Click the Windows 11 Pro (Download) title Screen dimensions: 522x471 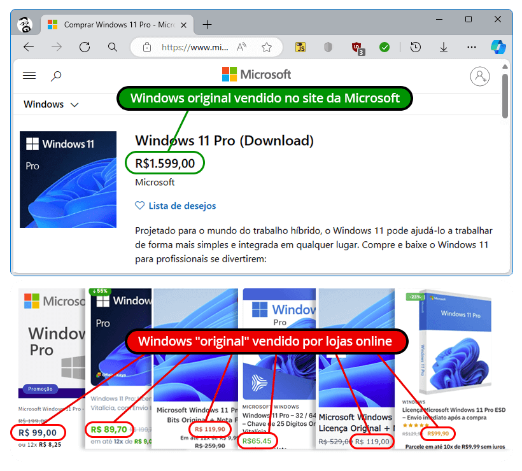click(x=224, y=141)
